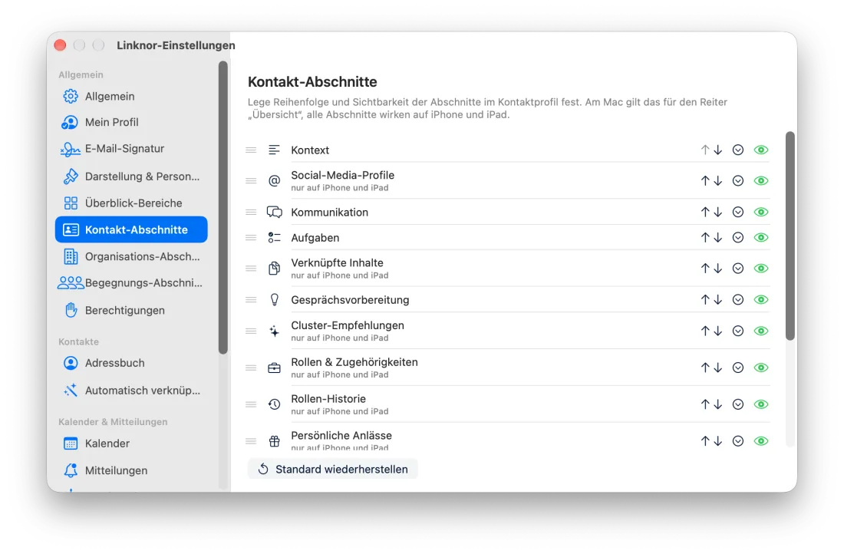Expand options for Persönliche Anlässe
844x554 pixels.
point(738,441)
